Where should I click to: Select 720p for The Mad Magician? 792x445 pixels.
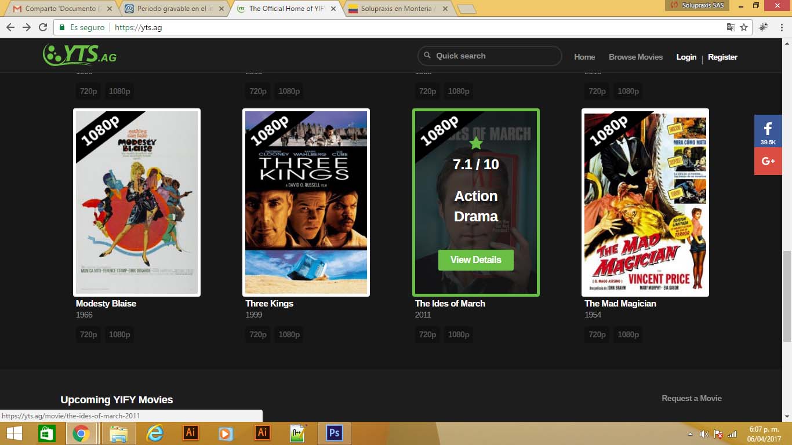597,334
